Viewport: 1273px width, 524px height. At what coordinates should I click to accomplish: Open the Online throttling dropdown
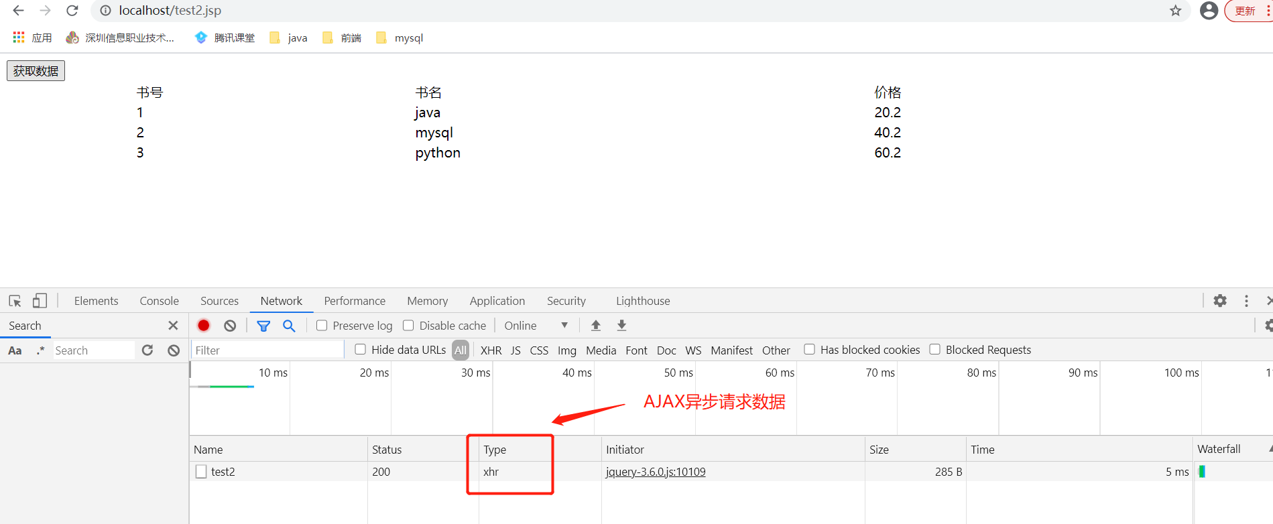click(536, 326)
